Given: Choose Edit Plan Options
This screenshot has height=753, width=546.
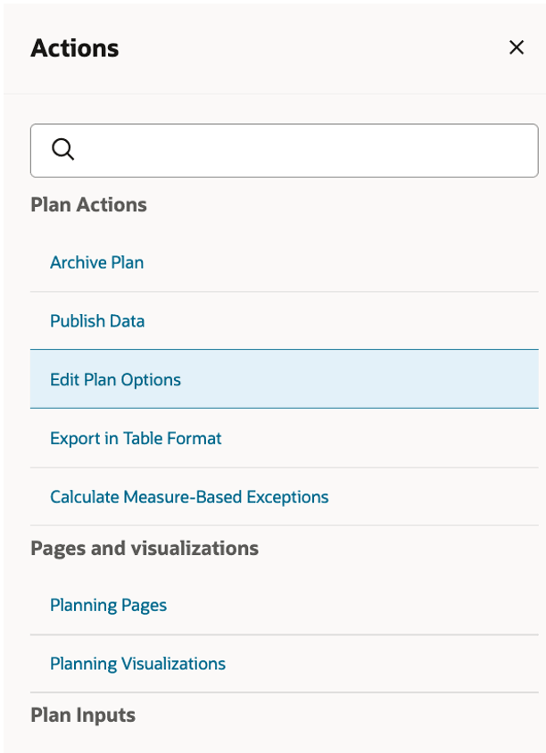Looking at the screenshot, I should (x=115, y=379).
